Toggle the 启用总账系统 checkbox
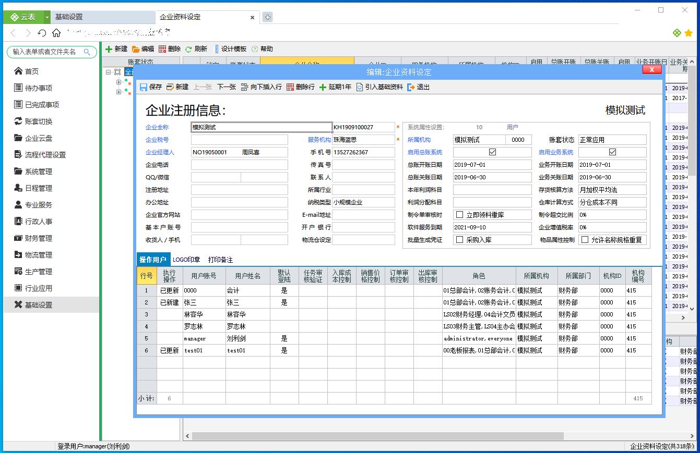 (x=491, y=152)
